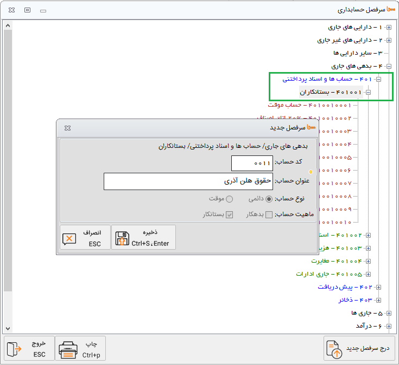This screenshot has height=365, width=399.
Task: Expand node ۴۰۳ ذخائر
Action: pyautogui.click(x=379, y=300)
